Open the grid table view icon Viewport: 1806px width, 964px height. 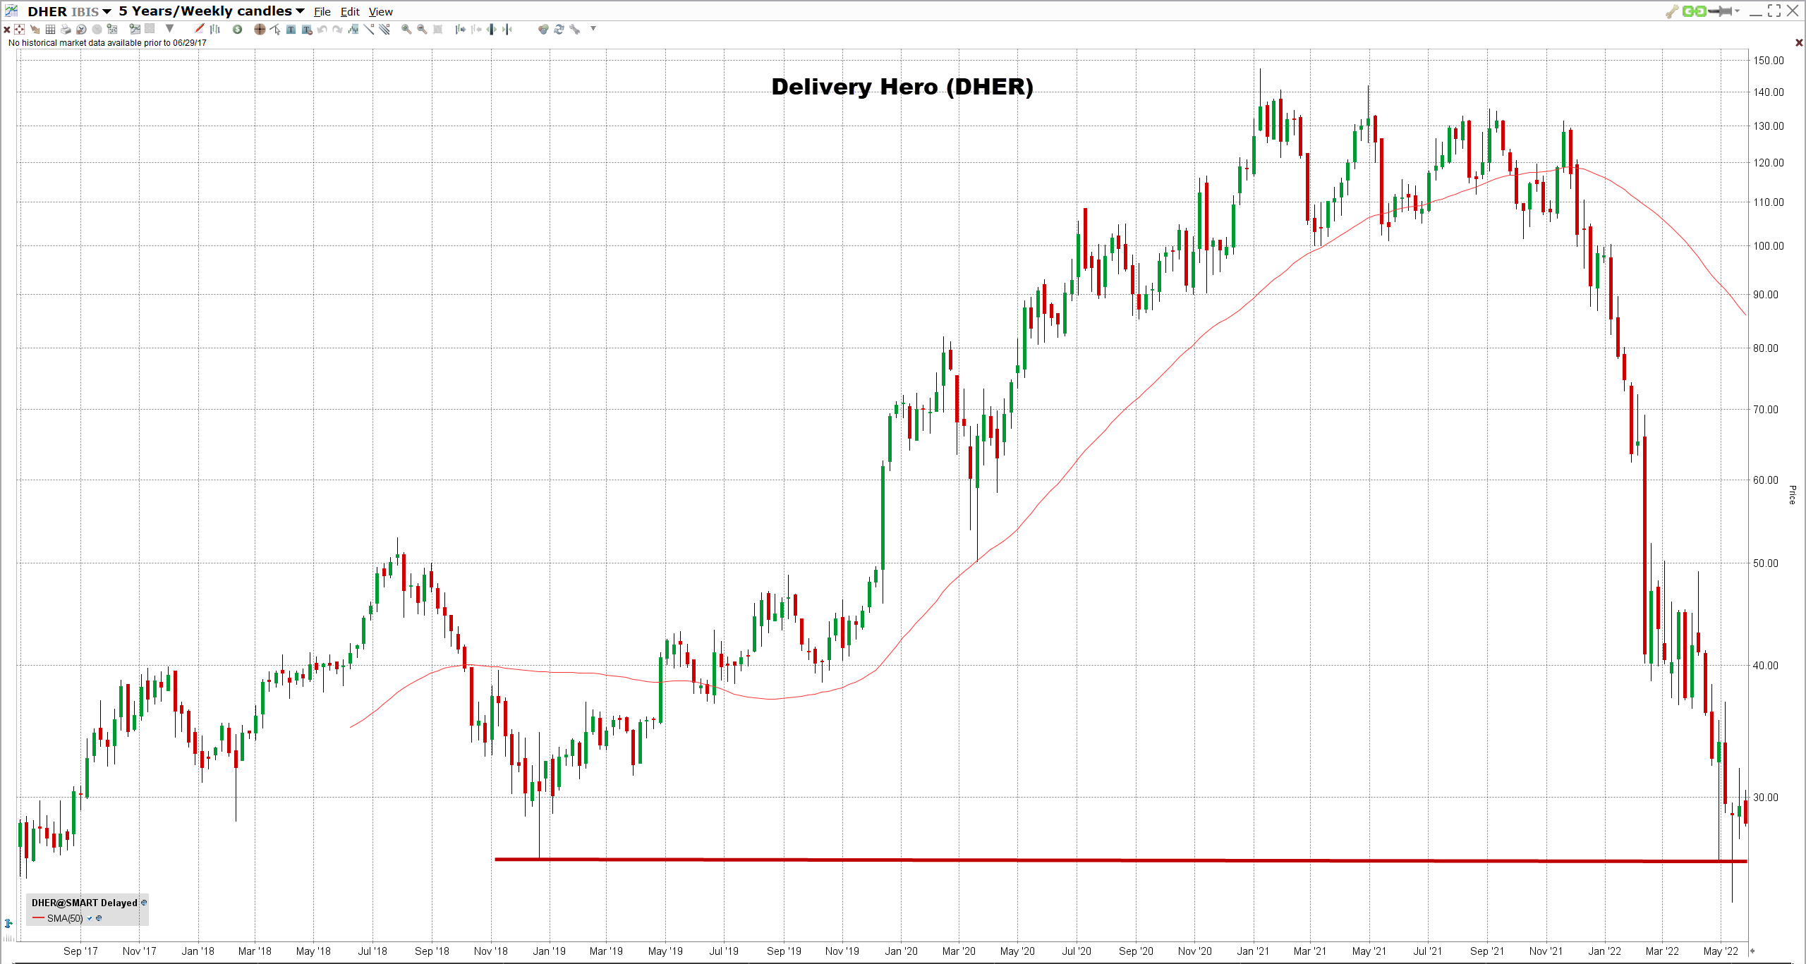pos(50,29)
